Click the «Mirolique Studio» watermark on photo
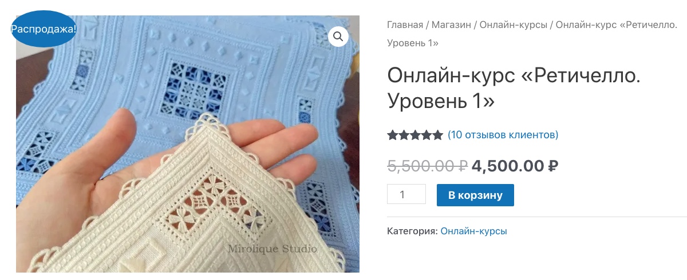Screen dimensions: 687x280 pyautogui.click(x=272, y=249)
